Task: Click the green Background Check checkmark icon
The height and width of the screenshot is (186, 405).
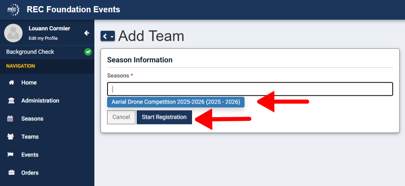Action: 88,52
